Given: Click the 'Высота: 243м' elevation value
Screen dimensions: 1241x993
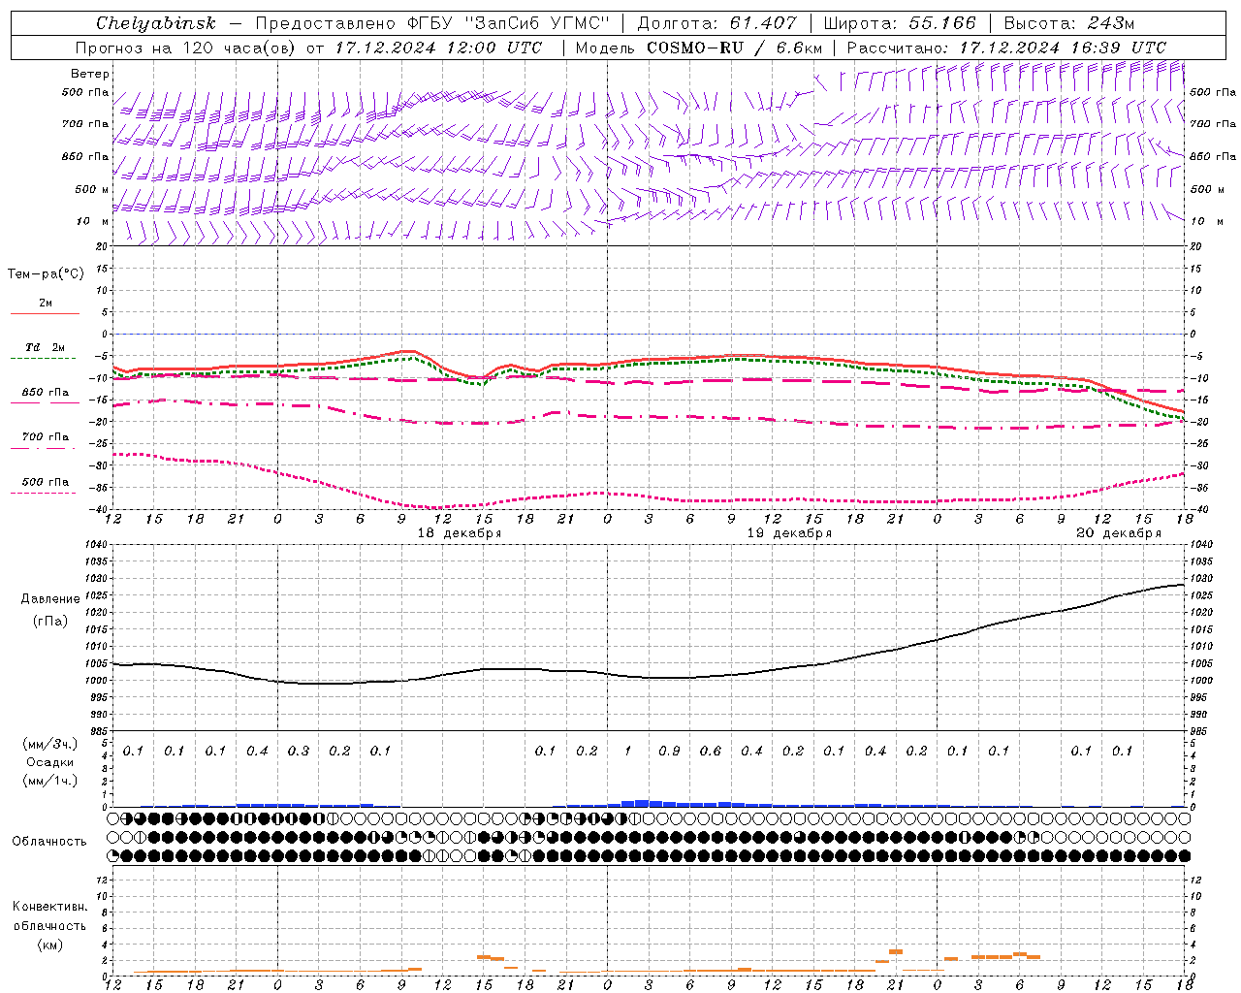Looking at the screenshot, I should click(x=1068, y=23).
